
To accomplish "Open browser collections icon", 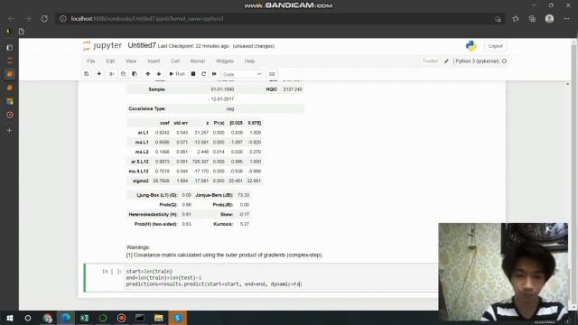I will (532, 18).
